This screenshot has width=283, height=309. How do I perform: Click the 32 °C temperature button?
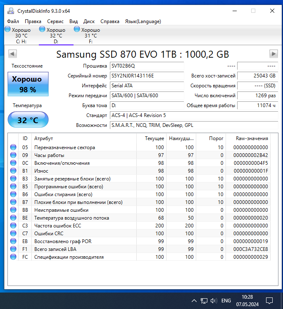pos(28,120)
